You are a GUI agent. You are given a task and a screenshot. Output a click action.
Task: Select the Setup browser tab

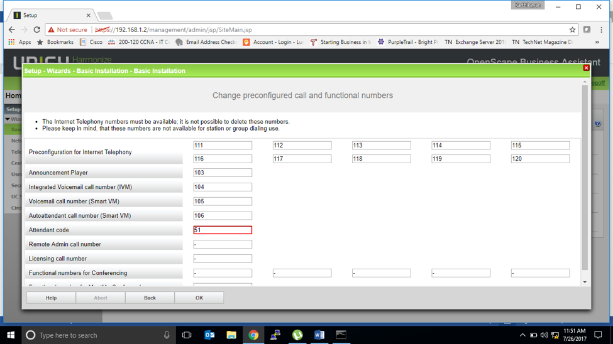(x=51, y=15)
